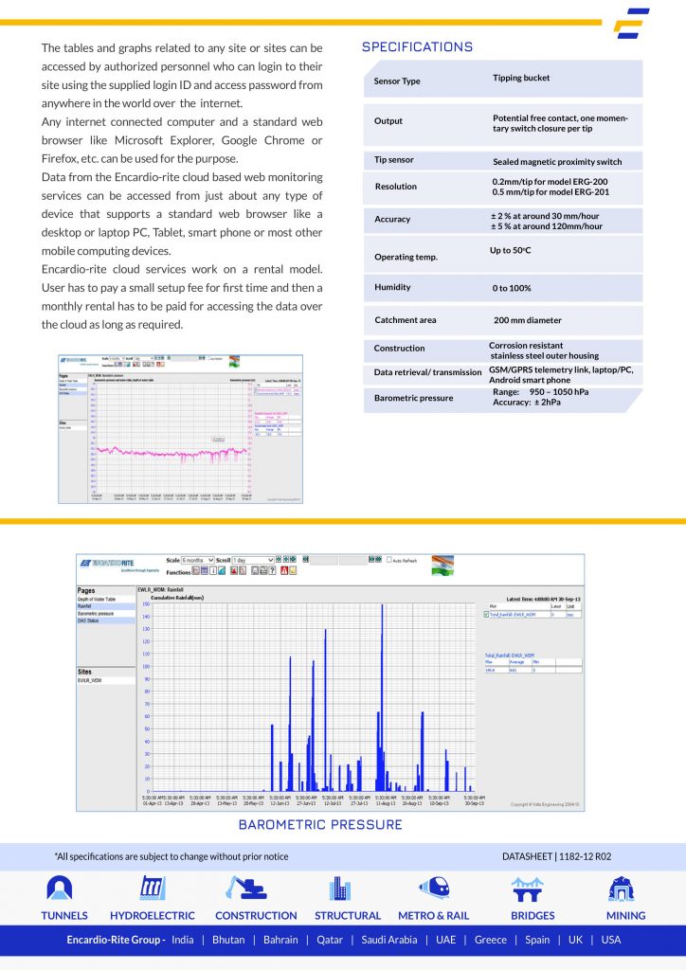The width and height of the screenshot is (686, 970).
Task: Click 'STRUCTURAL' label in footer
Action: (348, 916)
